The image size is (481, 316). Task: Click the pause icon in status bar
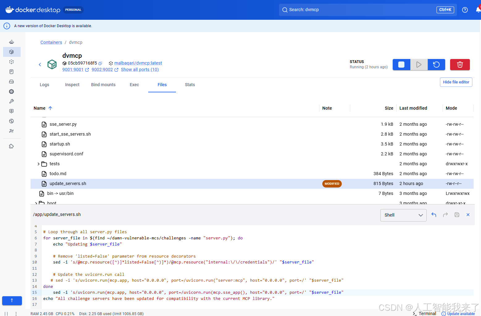6,314
